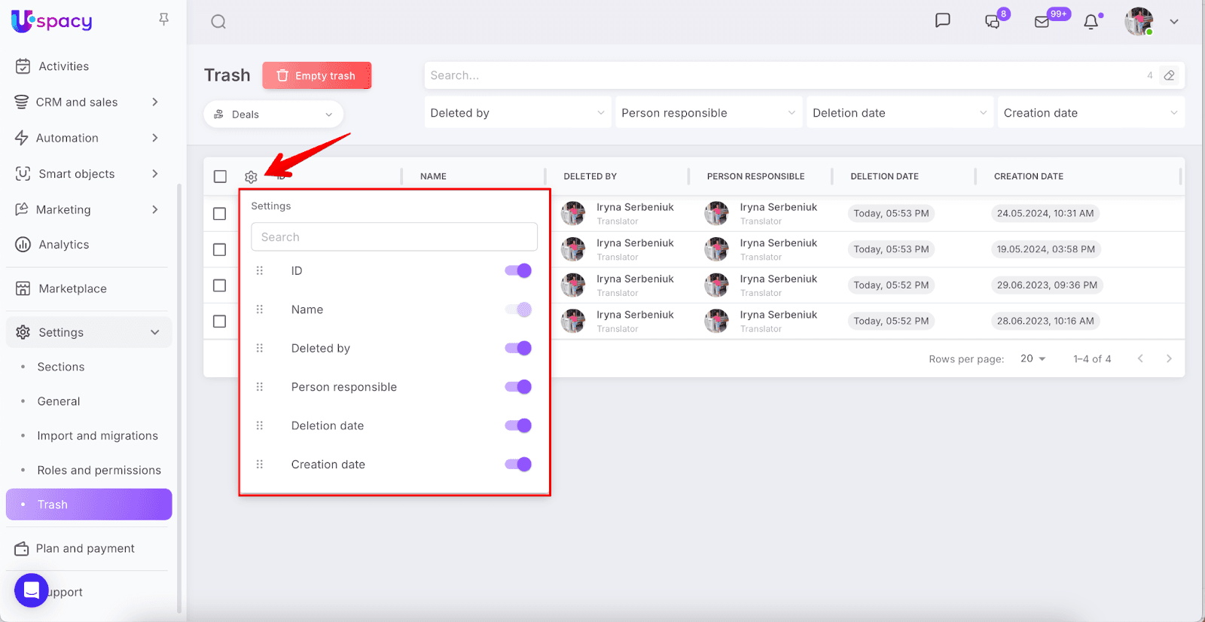
Task: Click the Empty trash button
Action: tap(316, 75)
